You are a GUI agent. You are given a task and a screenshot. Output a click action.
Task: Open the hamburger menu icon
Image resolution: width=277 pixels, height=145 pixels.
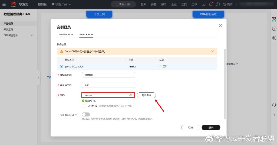coord(4,4)
